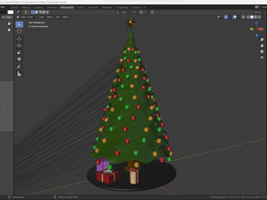Open gizmo options dropdown arrow
This screenshot has height=200, width=267.
230,17
